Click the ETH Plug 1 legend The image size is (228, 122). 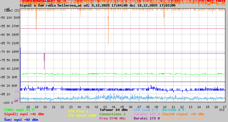(x=78, y=111)
